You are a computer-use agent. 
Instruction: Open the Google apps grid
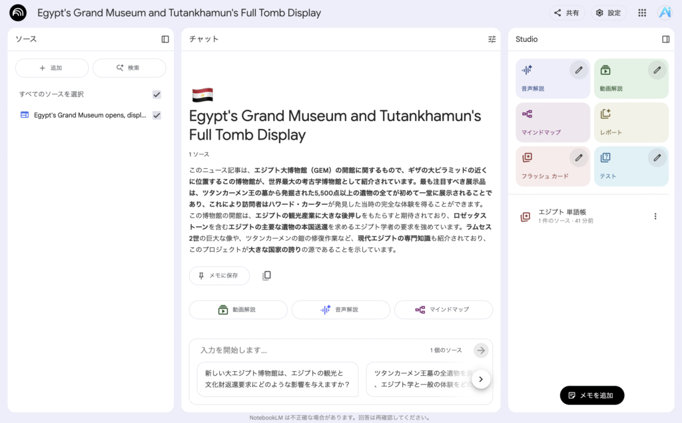(642, 13)
